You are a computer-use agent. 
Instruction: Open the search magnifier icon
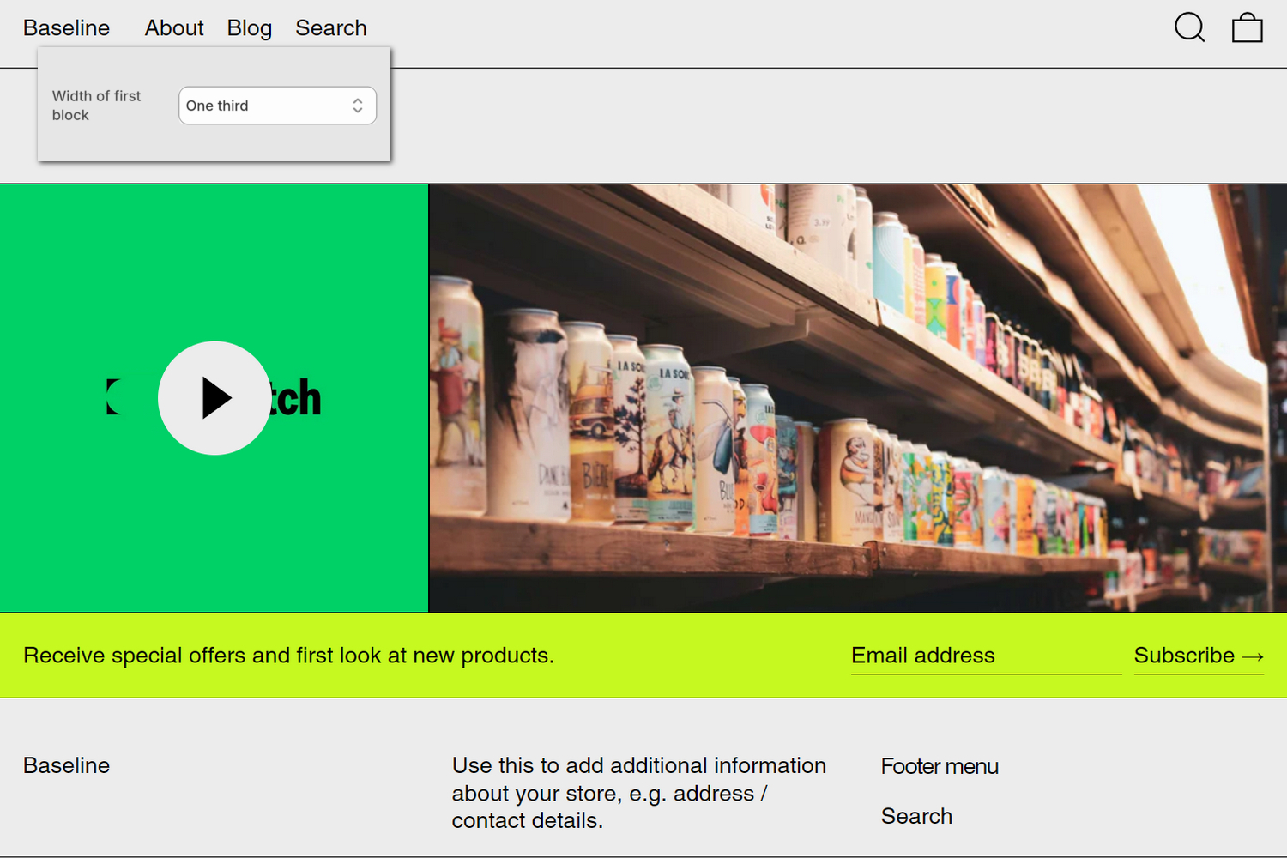click(1189, 27)
